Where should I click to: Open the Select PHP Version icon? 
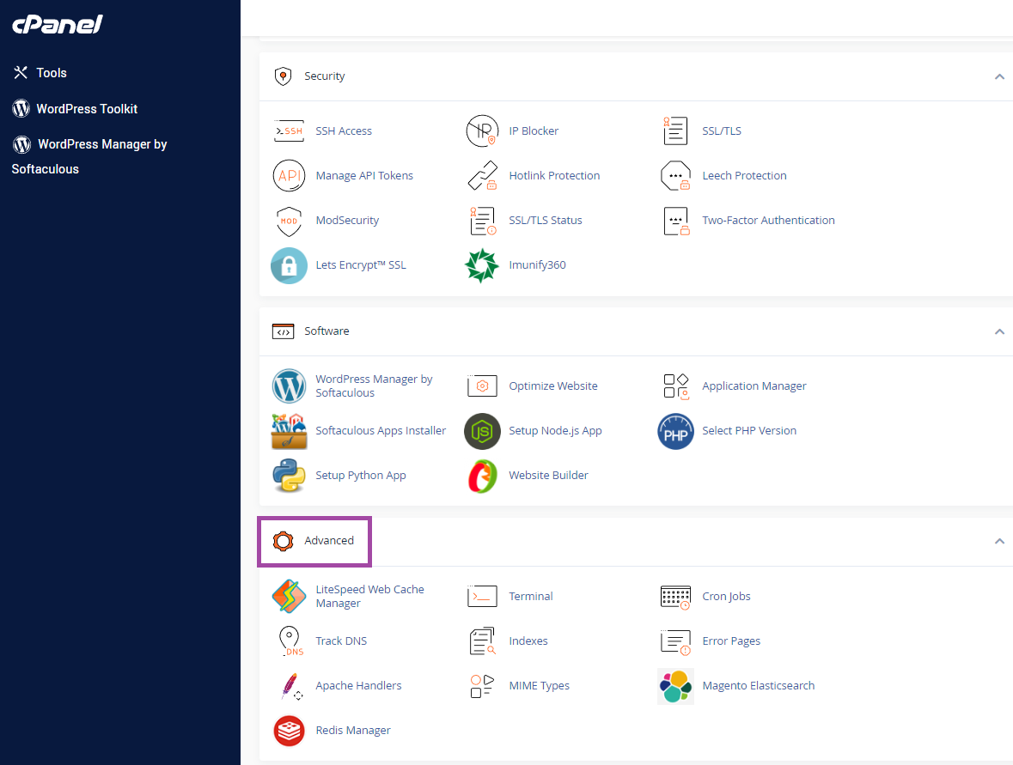click(x=676, y=431)
